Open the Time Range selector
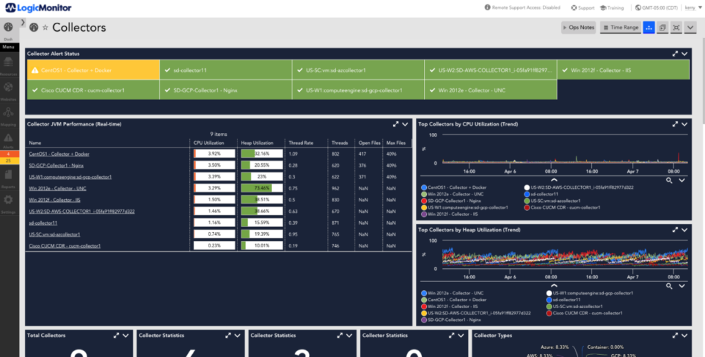Screen dimensions: 705x357 tap(620, 28)
